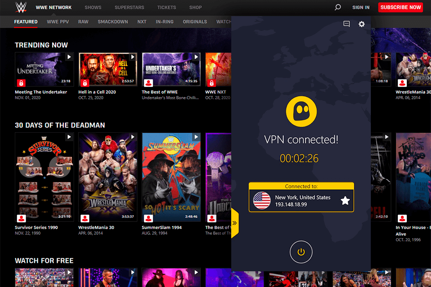The image size is (431, 287).
Task: Open SummerSlam 1994 title link
Action: tap(162, 227)
